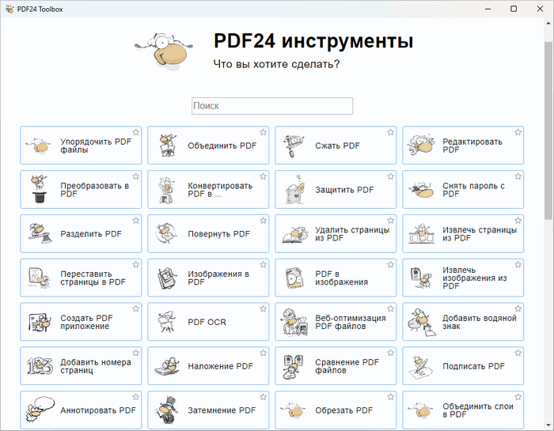
Task: Click Затемнение PDF label text
Action: pos(222,410)
